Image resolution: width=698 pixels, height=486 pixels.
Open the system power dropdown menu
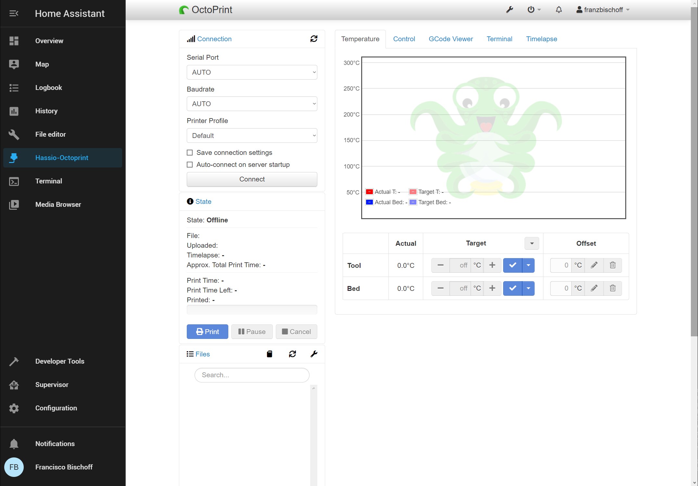[534, 10]
